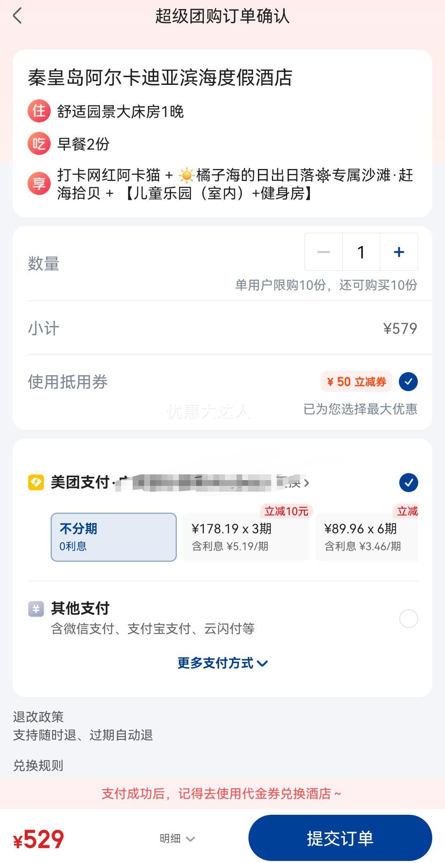Image resolution: width=445 pixels, height=863 pixels.
Task: Tap the red 住 accommodation icon
Action: tap(39, 111)
